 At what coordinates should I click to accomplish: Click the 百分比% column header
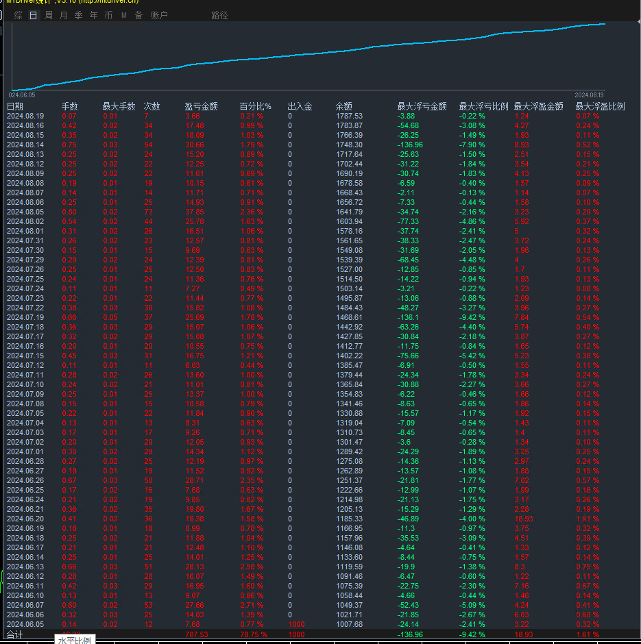(x=255, y=106)
